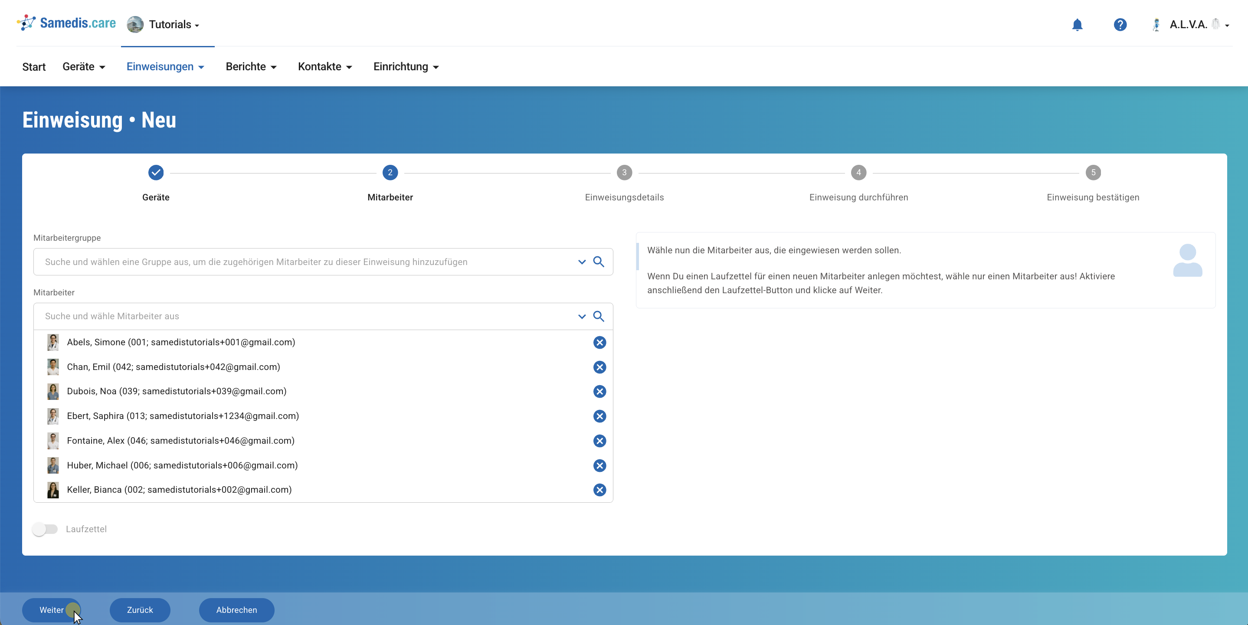
Task: Remove Keller, Bianca with the X icon
Action: (599, 490)
